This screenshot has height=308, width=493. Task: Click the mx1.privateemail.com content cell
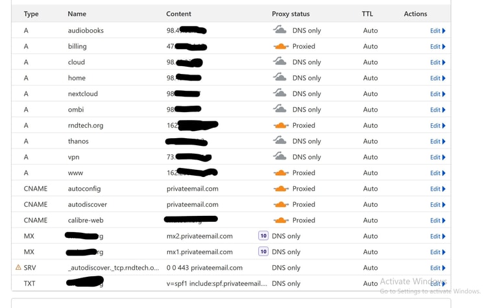200,252
